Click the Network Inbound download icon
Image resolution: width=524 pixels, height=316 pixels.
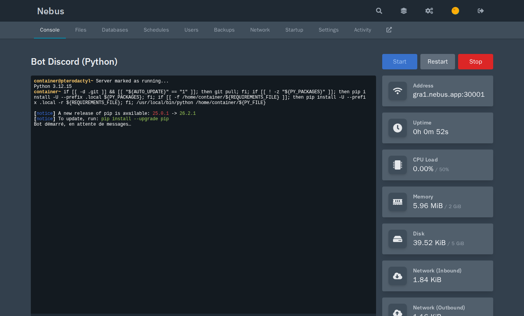click(x=398, y=276)
